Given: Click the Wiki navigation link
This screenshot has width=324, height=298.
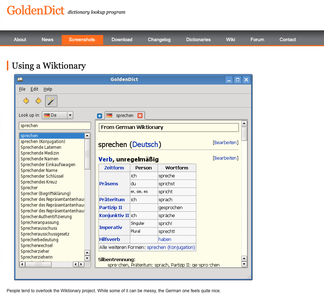Looking at the screenshot, I should coord(231,40).
